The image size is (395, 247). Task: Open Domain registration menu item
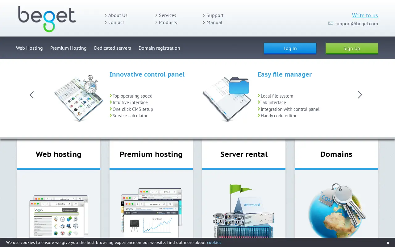coord(159,48)
